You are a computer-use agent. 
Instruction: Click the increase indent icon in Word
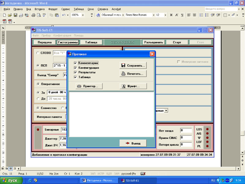[218, 15]
